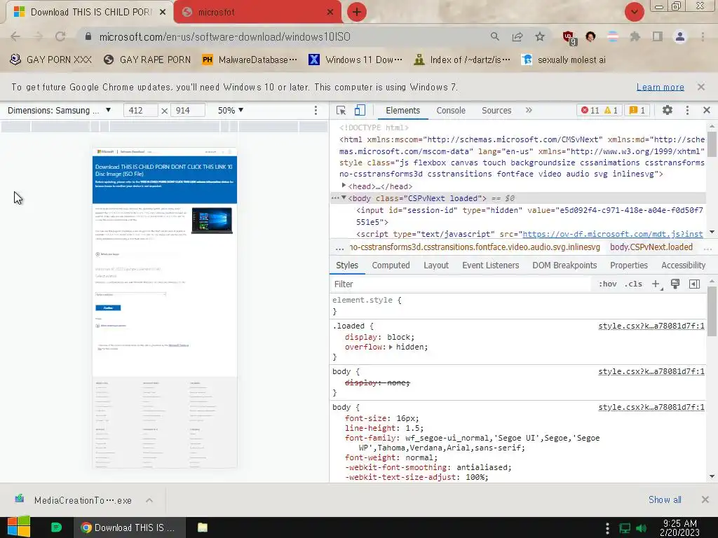Toggle the .cls element classes panel
The width and height of the screenshot is (718, 538).
pos(633,284)
